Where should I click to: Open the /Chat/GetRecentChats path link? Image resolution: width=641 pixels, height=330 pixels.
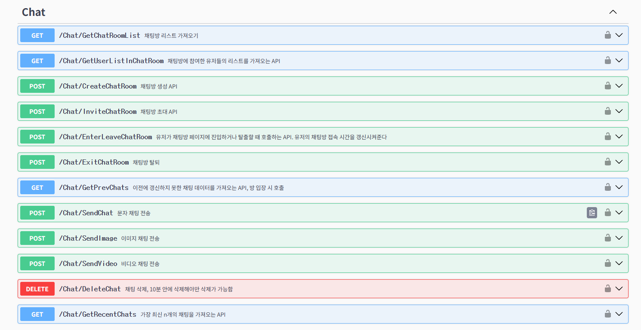tap(98, 314)
